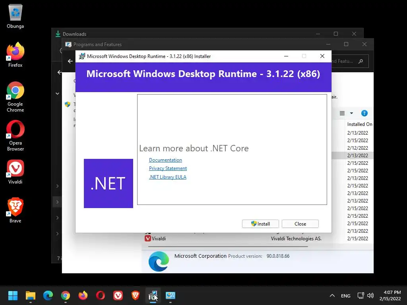The image size is (407, 305).
Task: Open File Explorer from the taskbar
Action: click(30, 295)
